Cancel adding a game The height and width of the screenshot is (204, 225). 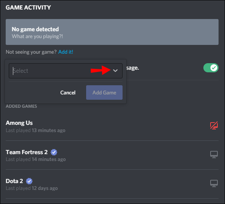68,92
